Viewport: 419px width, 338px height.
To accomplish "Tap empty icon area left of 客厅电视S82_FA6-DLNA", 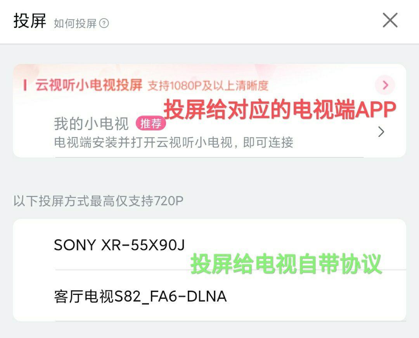I will [x=33, y=296].
